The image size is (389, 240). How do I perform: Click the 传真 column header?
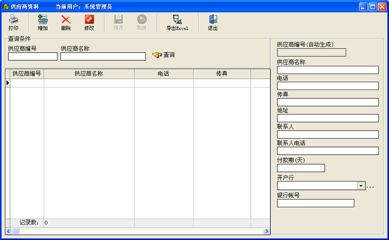(x=222, y=74)
